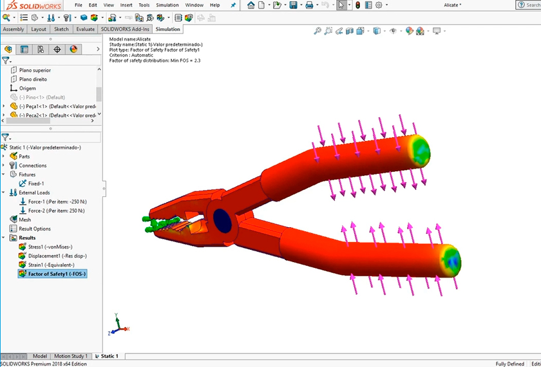This screenshot has height=367, width=541.
Task: Click the Search help field
Action: tap(529, 5)
